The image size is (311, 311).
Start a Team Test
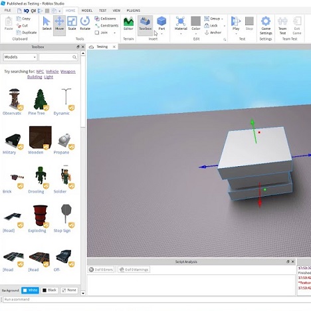point(282,25)
